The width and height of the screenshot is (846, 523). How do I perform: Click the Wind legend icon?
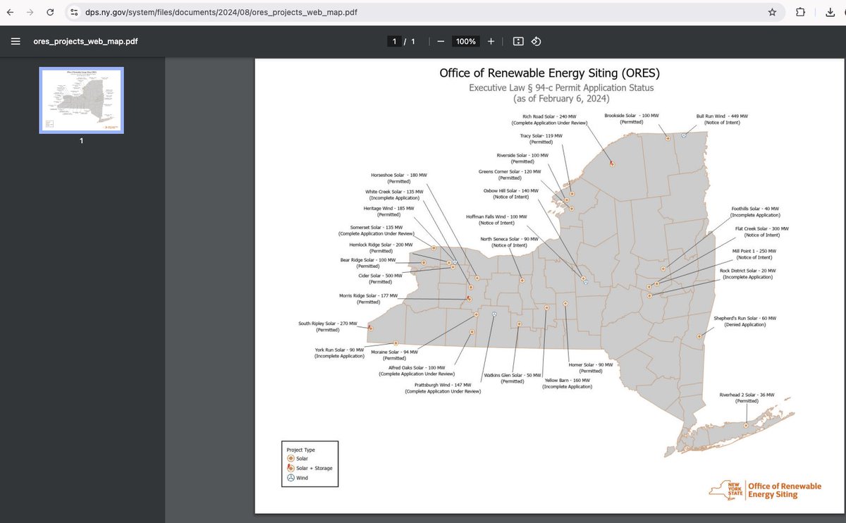291,477
